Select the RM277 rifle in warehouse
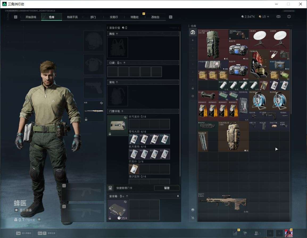Image resolution: width=307 pixels, height=238 pixels. (x=223, y=203)
